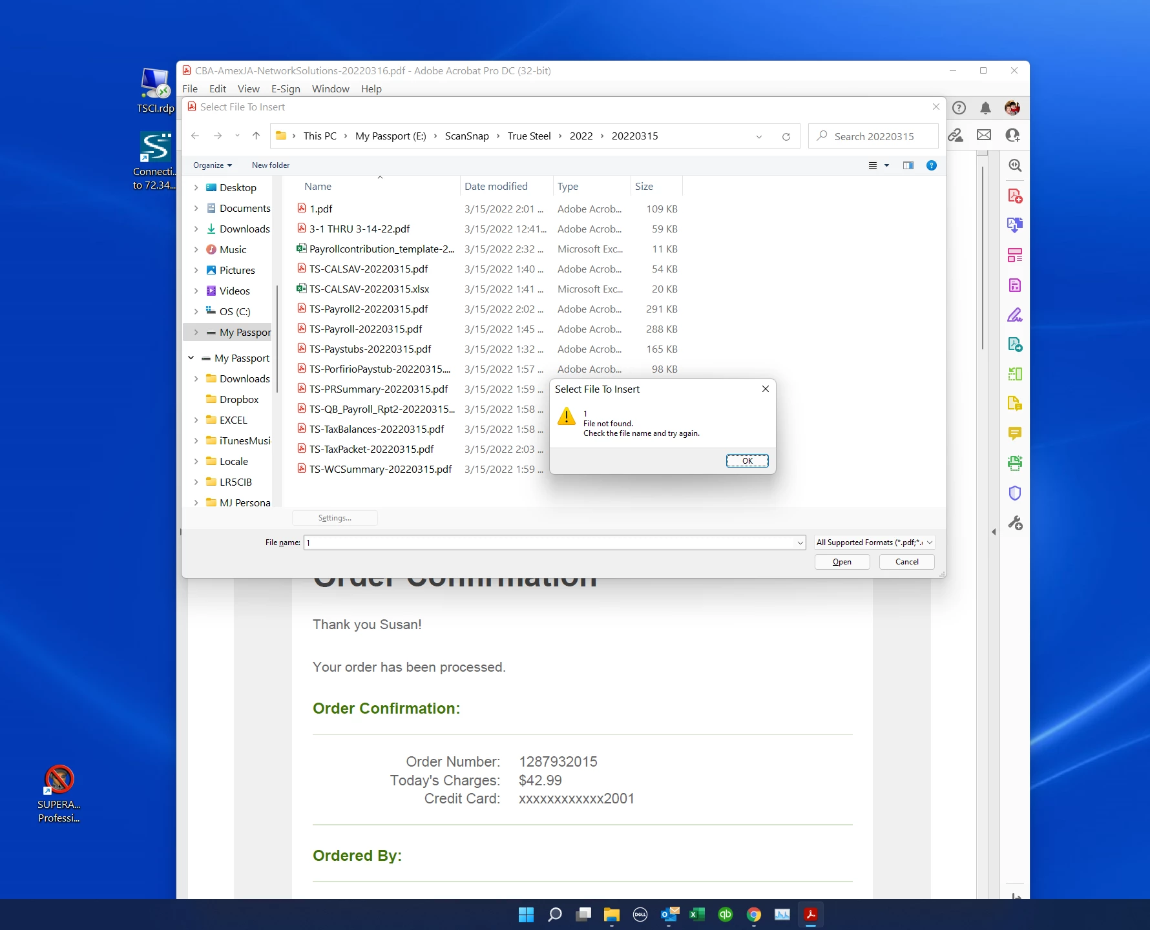Click the email envelope icon in Acrobat
Screen dimensions: 1150x930
(983, 135)
